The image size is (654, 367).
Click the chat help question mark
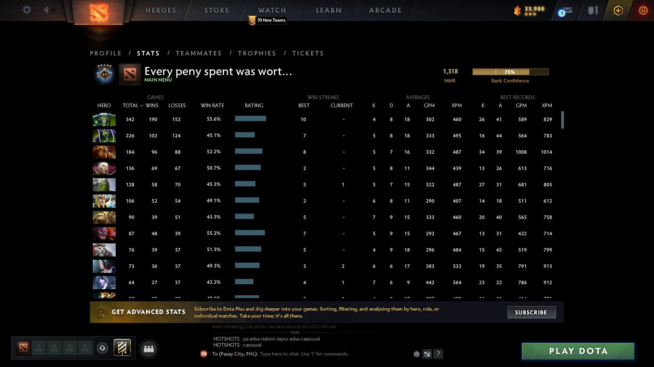pyautogui.click(x=438, y=354)
